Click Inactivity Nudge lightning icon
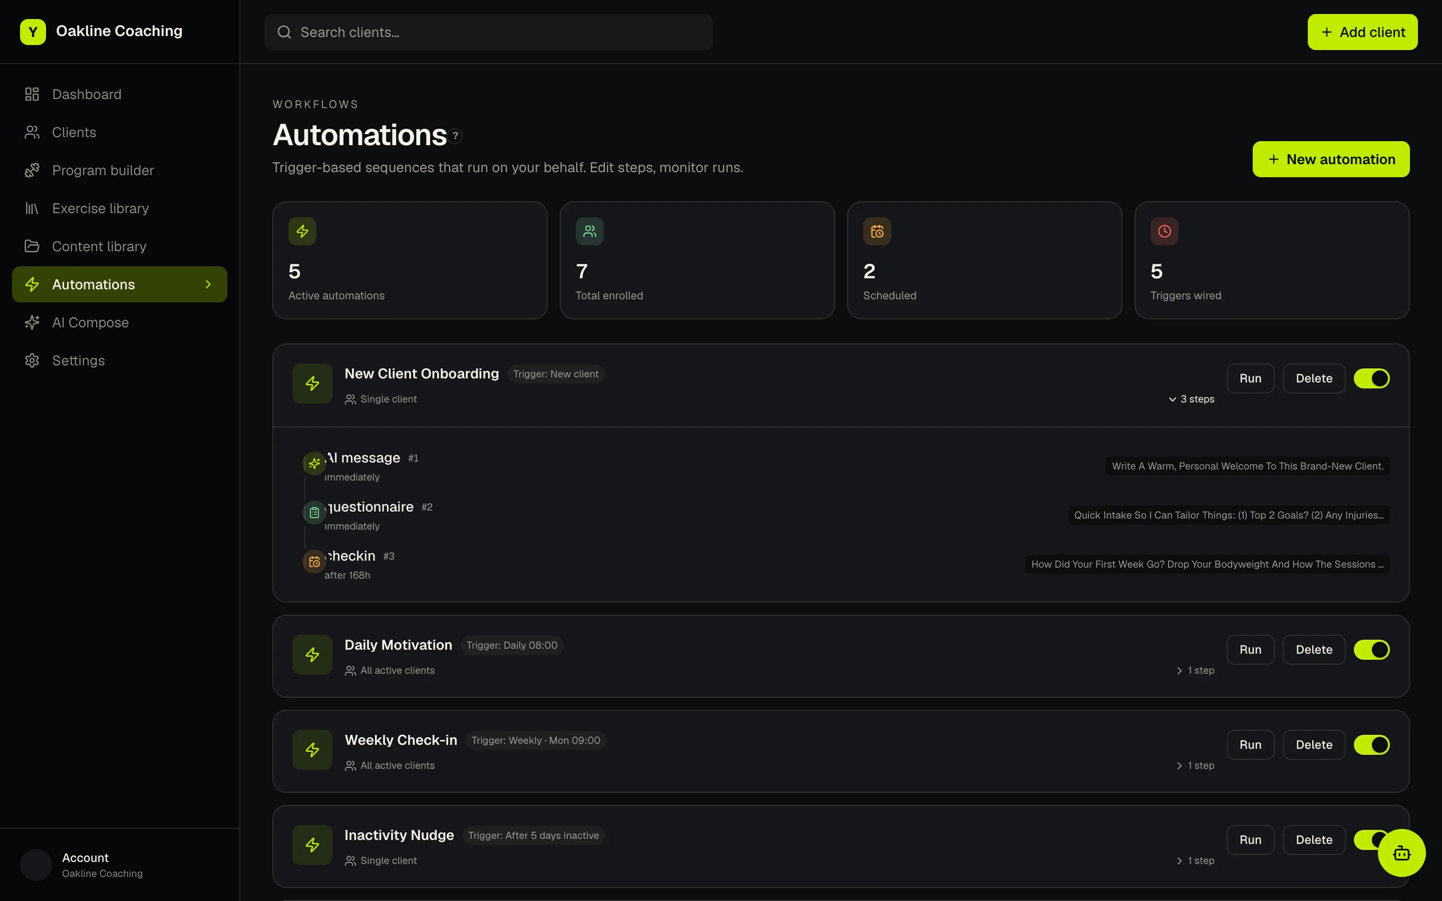The height and width of the screenshot is (901, 1442). click(x=312, y=845)
